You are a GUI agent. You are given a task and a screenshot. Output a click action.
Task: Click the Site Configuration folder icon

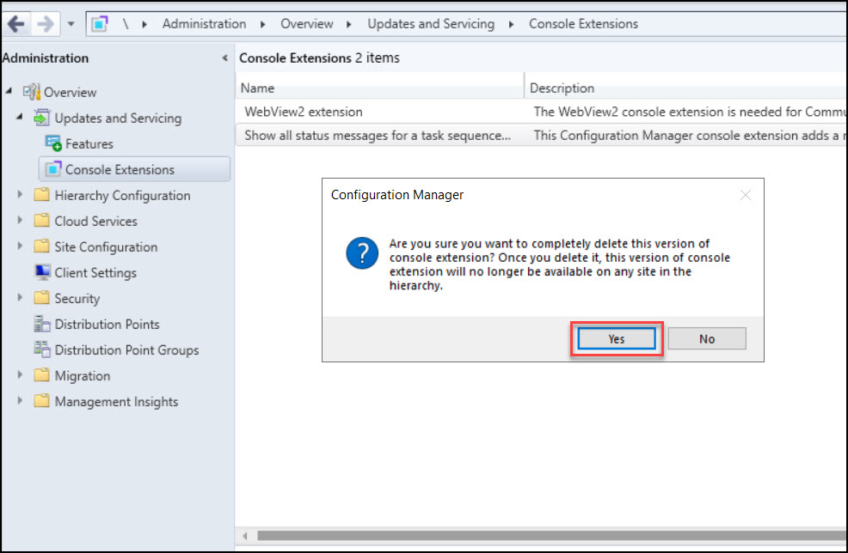click(x=41, y=246)
